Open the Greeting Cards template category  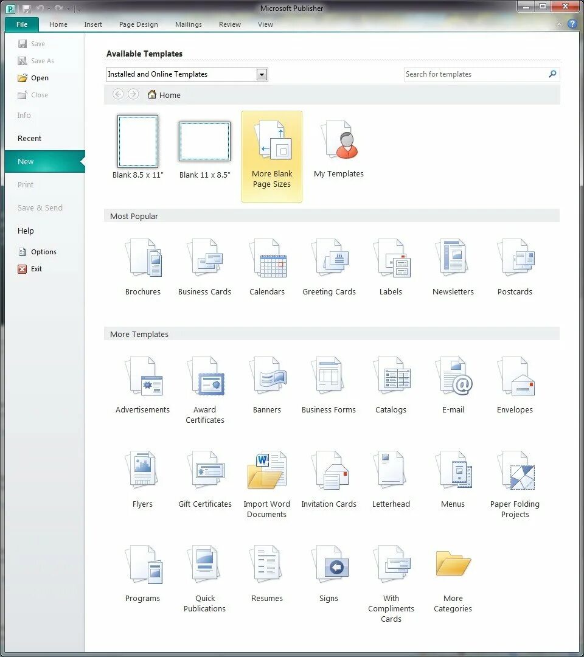329,267
